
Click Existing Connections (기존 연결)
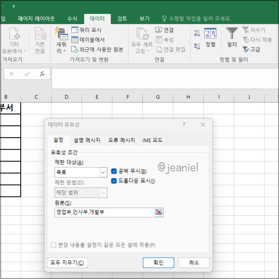coord(40,39)
